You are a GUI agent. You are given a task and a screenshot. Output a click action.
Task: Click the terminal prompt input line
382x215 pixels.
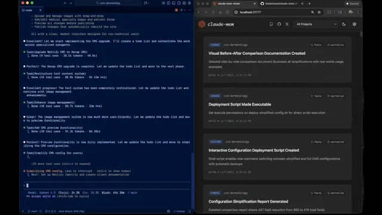[107, 186]
